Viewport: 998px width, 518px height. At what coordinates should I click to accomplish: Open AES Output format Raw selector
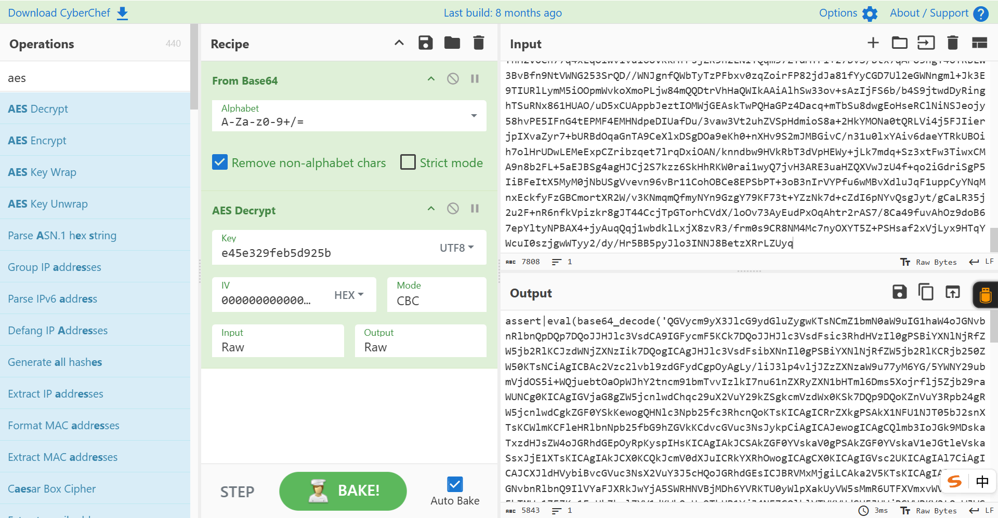coord(421,340)
